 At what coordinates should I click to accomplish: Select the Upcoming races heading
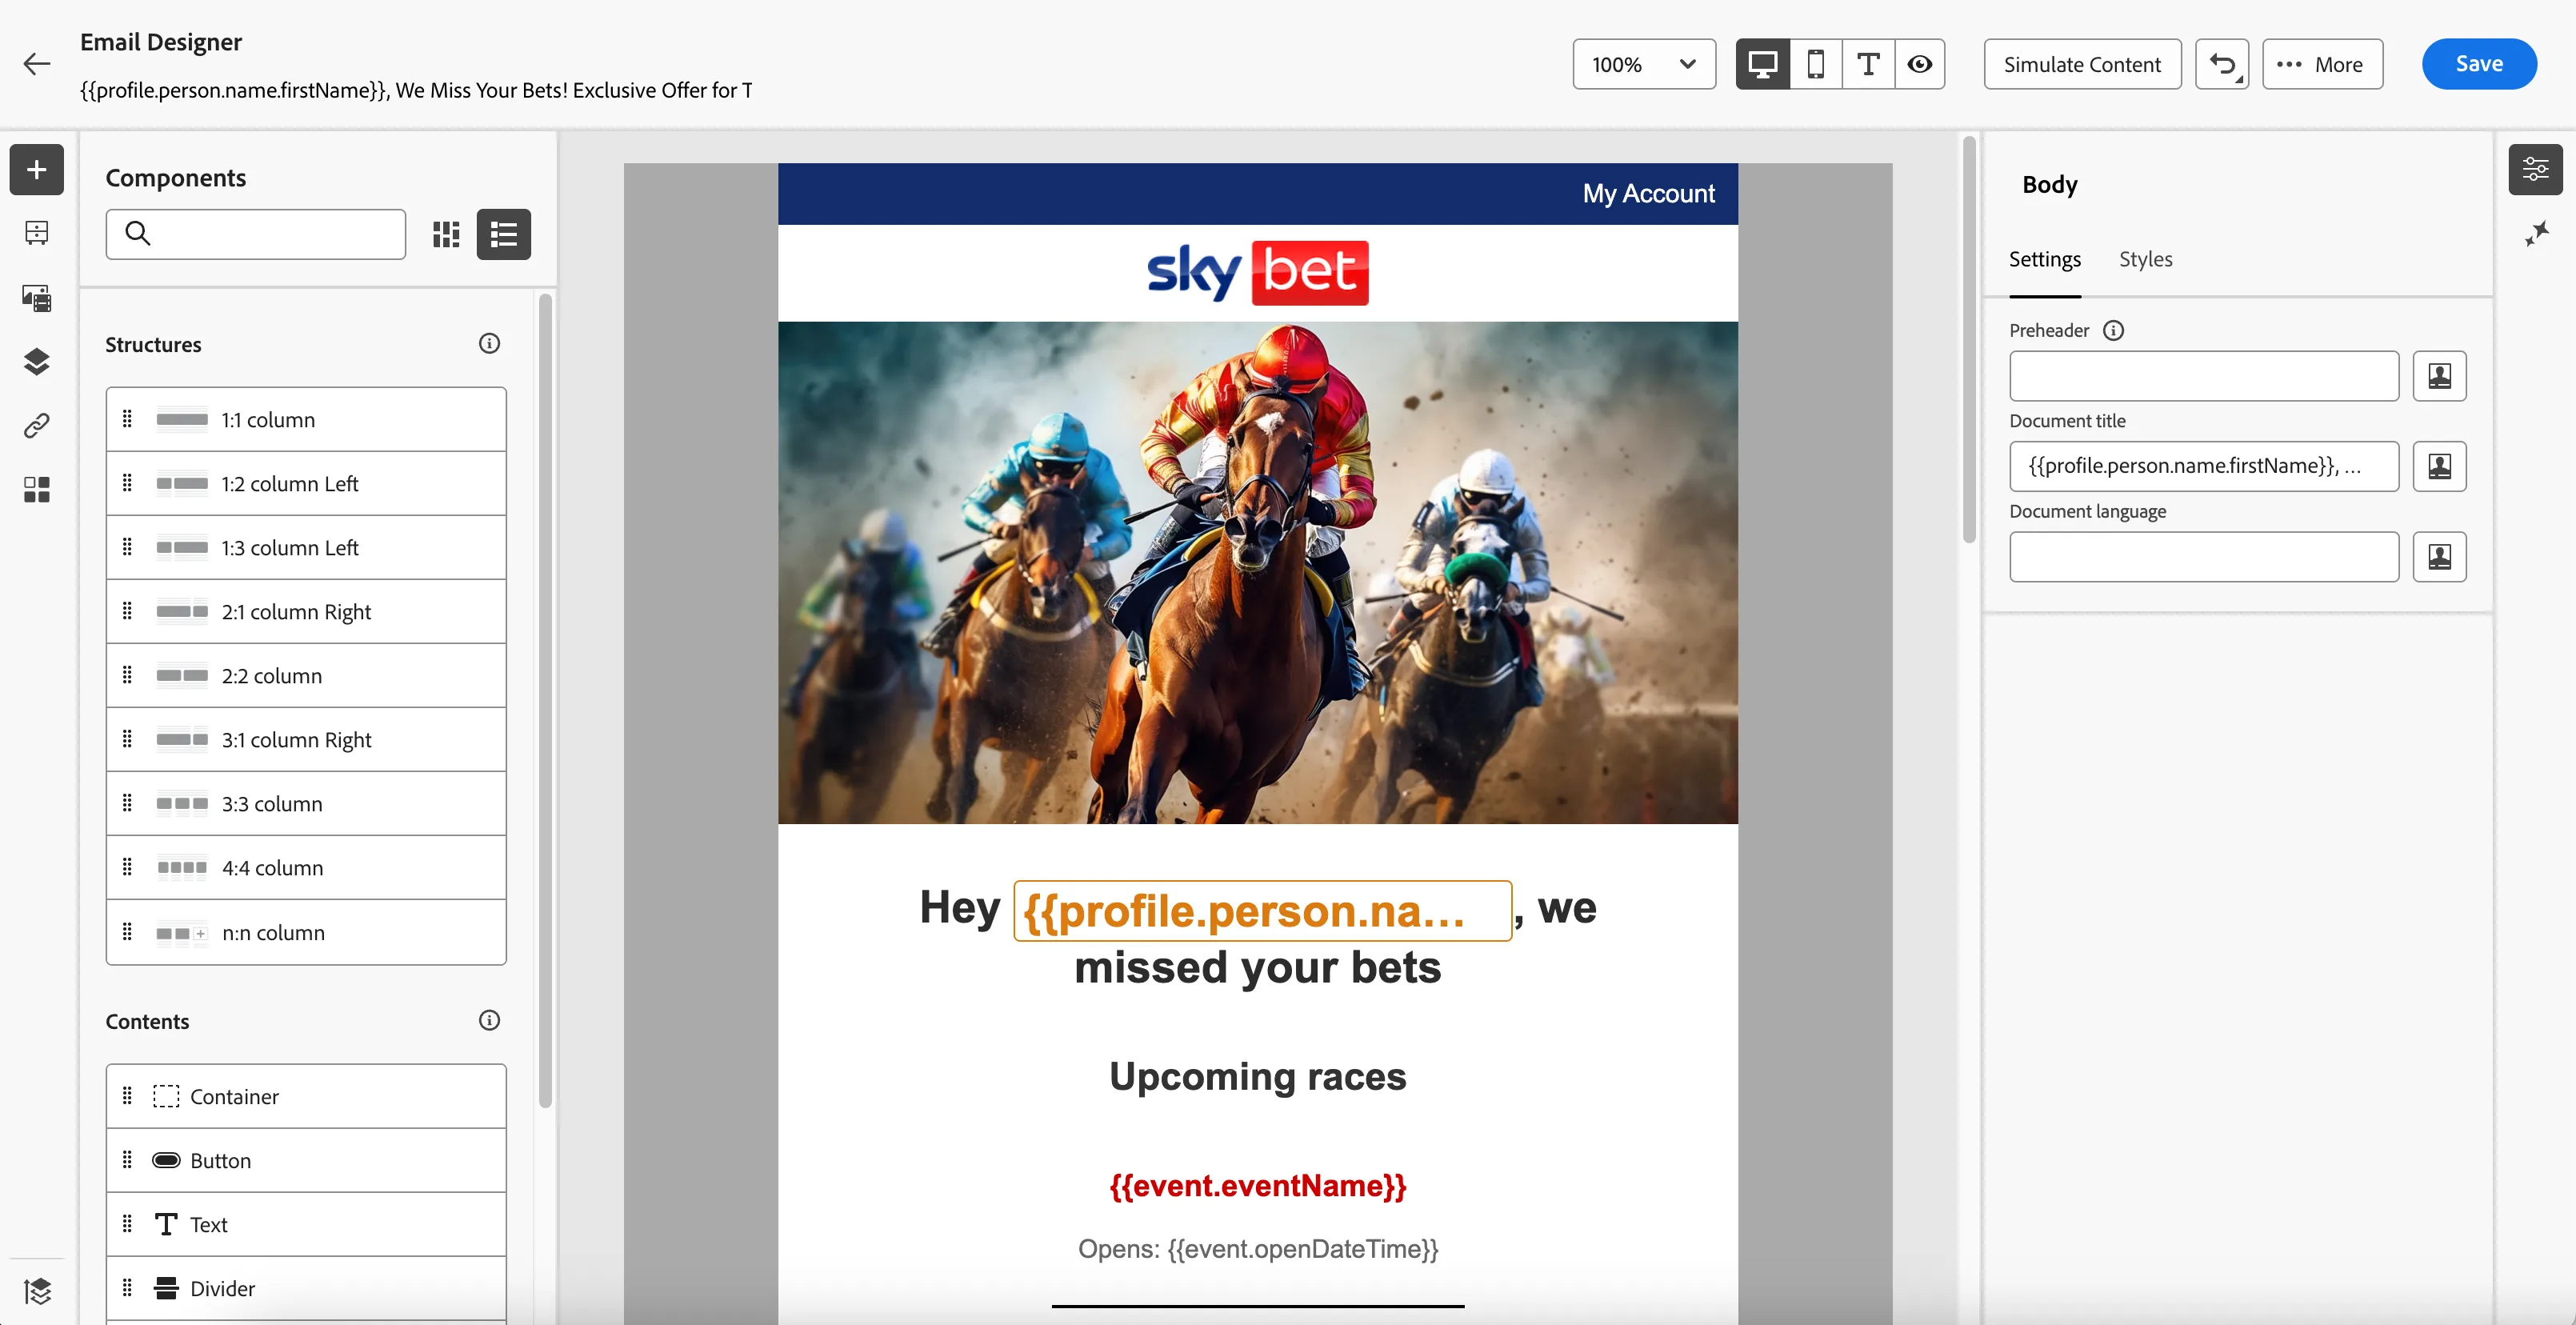pos(1257,1077)
